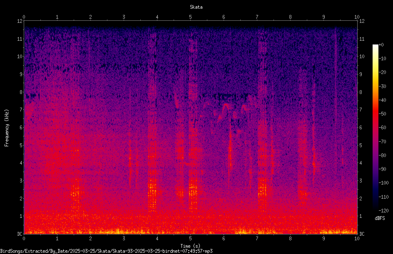Click the 5 second mark on bottom axis
The height and width of the screenshot is (254, 393).
(x=191, y=239)
